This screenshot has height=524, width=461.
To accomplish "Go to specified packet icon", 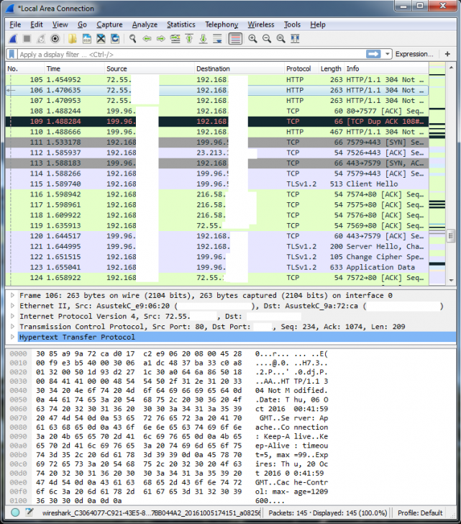I will click(175, 39).
